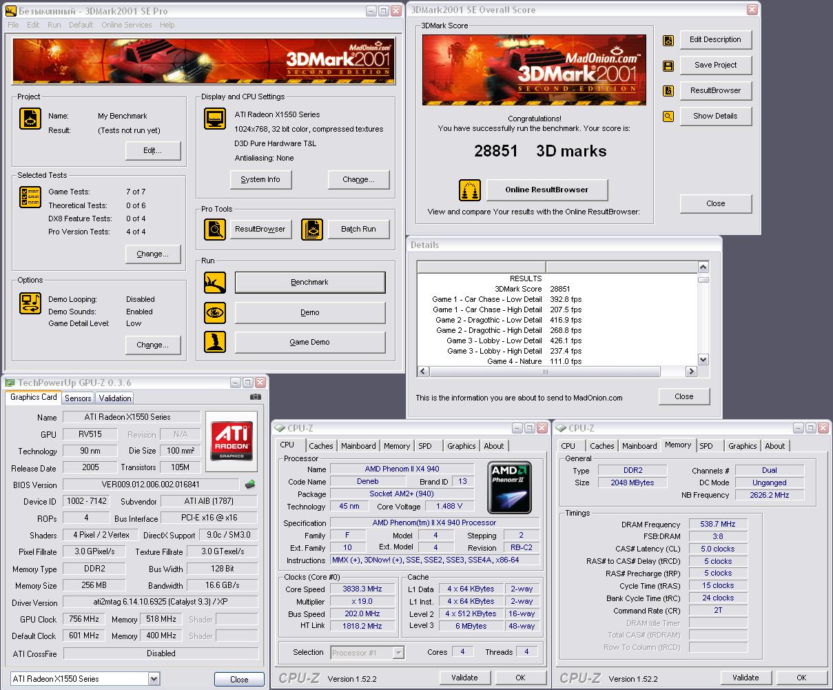This screenshot has width=833, height=690.
Task: Click Save Project button
Action: click(716, 65)
